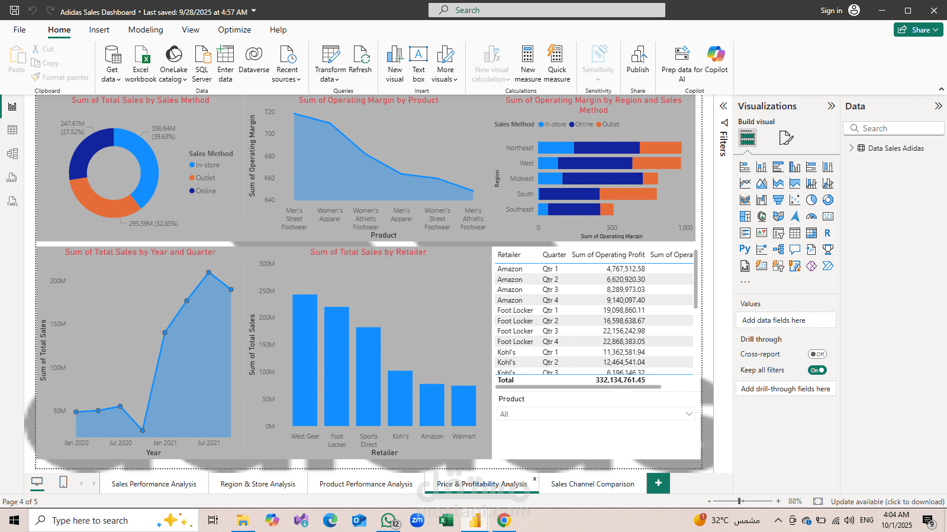
Task: Click the Transform data icon
Action: pos(330,56)
